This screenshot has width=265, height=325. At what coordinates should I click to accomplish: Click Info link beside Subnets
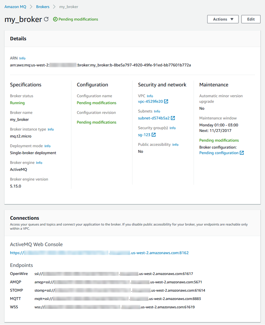pyautogui.click(x=157, y=111)
